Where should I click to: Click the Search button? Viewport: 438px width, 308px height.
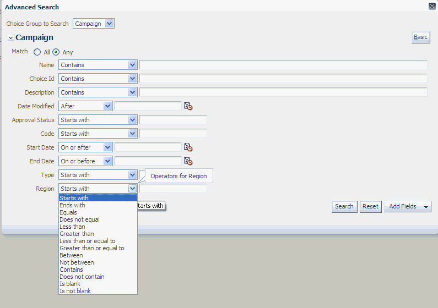[x=344, y=207]
